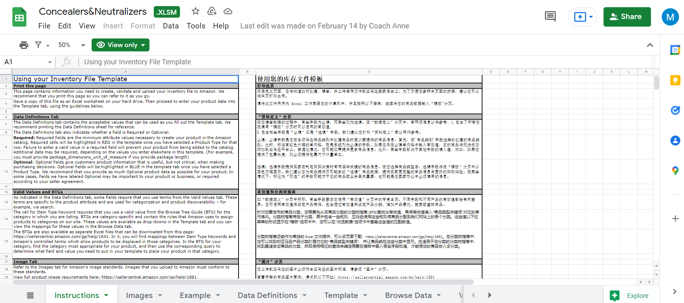Open the account avatar M
684x303 pixels.
coord(670,17)
